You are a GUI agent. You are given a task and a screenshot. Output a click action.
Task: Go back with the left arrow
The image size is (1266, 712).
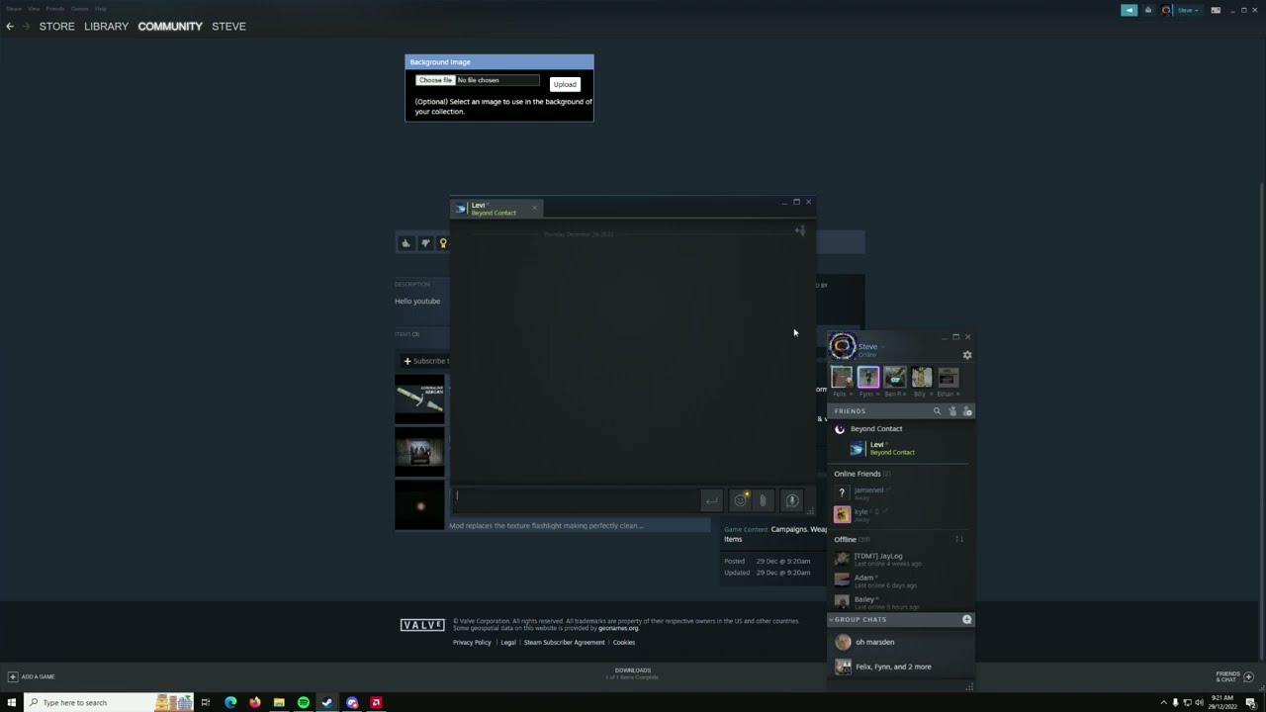10,27
